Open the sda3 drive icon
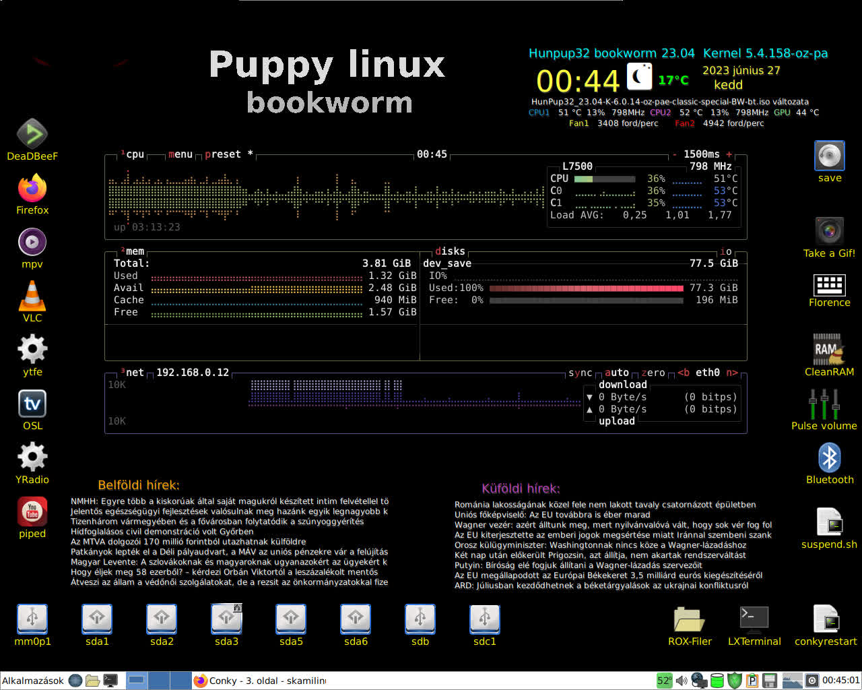The height and width of the screenshot is (690, 862). (226, 619)
